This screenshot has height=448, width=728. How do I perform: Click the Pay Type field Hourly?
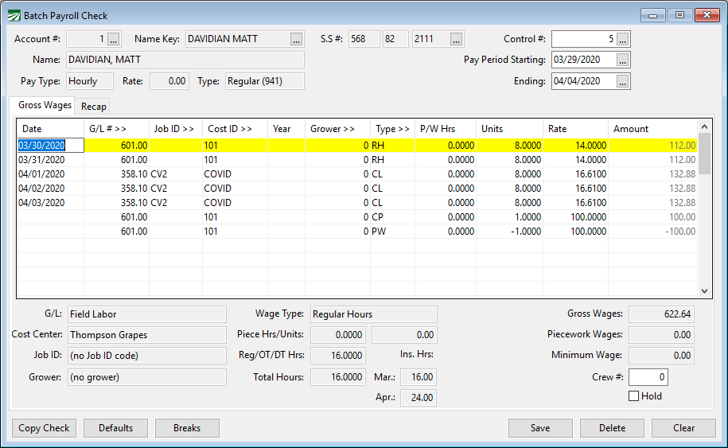[x=90, y=81]
